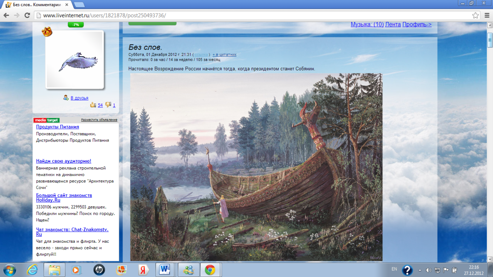The height and width of the screenshot is (277, 493).
Task: Click the Show desktop strip
Action: click(490, 270)
